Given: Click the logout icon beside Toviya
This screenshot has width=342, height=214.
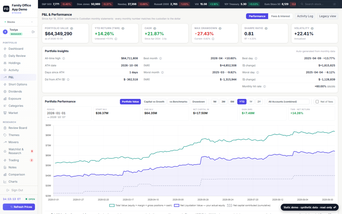Looking at the screenshot, I should pyautogui.click(x=33, y=32).
